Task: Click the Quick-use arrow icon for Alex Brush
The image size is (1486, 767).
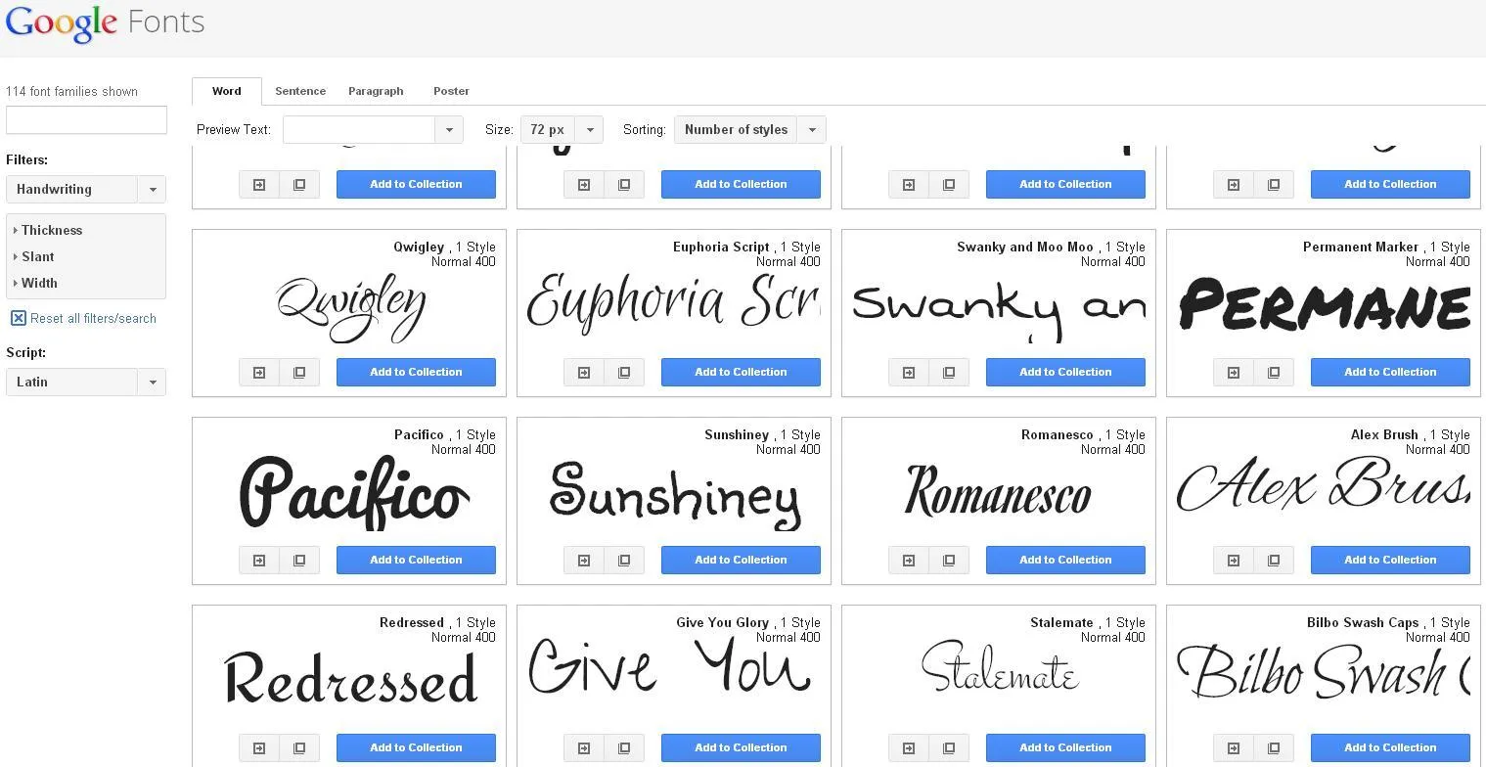Action: (1234, 560)
